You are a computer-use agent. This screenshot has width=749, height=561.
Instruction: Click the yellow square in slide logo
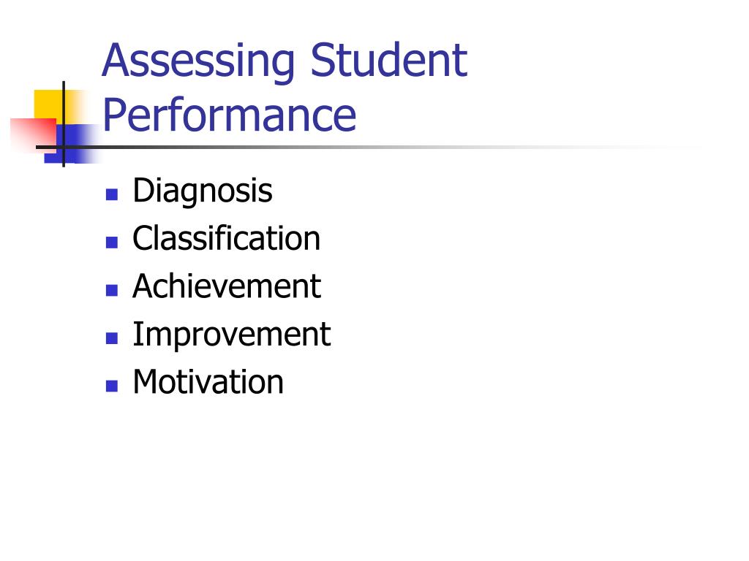48,104
